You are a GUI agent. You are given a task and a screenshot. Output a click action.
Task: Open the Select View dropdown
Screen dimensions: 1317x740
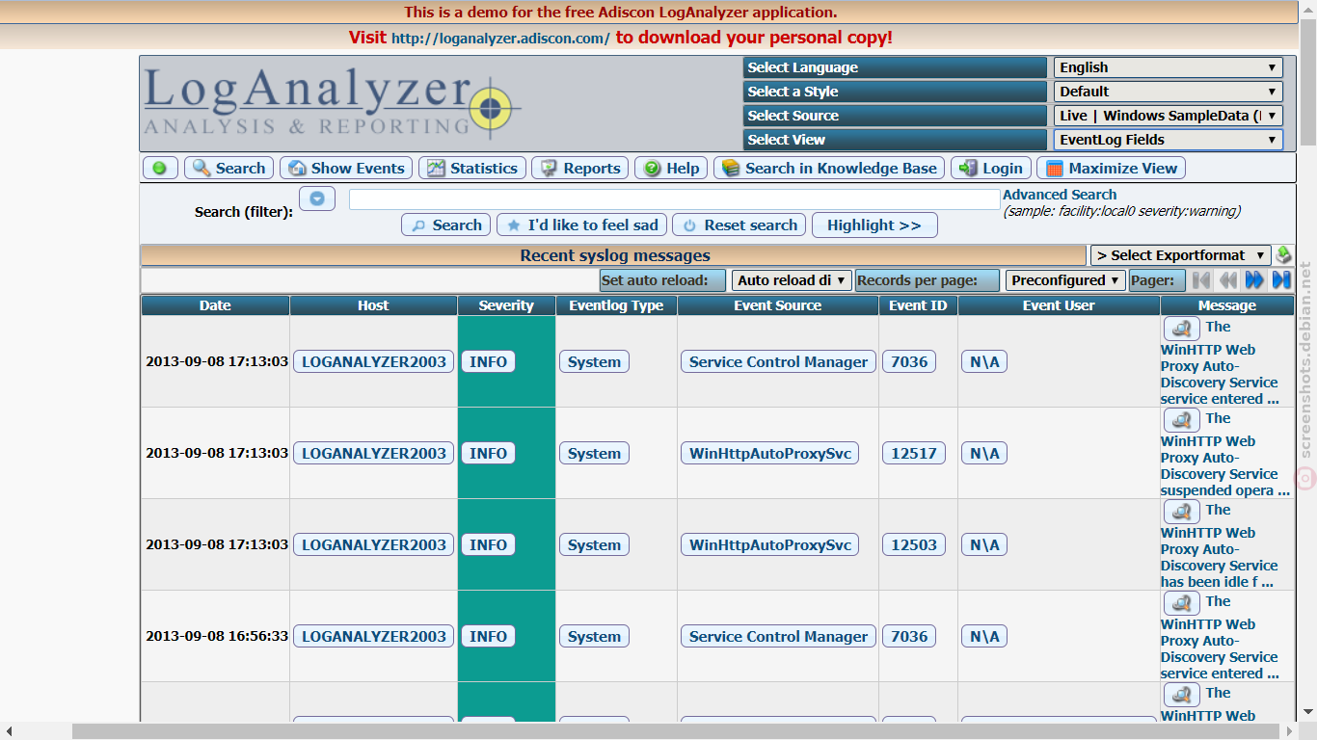click(x=1168, y=140)
